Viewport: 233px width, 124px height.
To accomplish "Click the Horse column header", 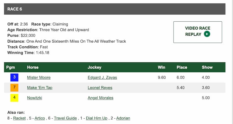I will click(33, 67).
